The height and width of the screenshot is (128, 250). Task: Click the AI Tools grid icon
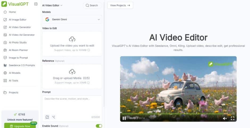(5, 80)
